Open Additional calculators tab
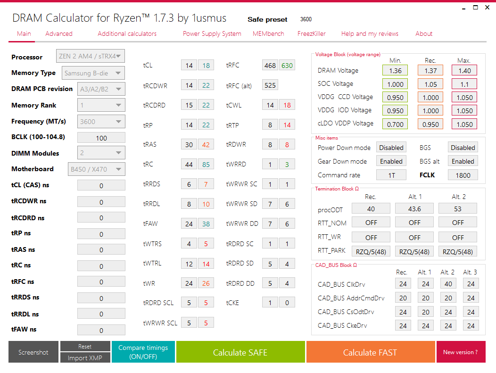This screenshot has width=496, height=373. [x=127, y=33]
